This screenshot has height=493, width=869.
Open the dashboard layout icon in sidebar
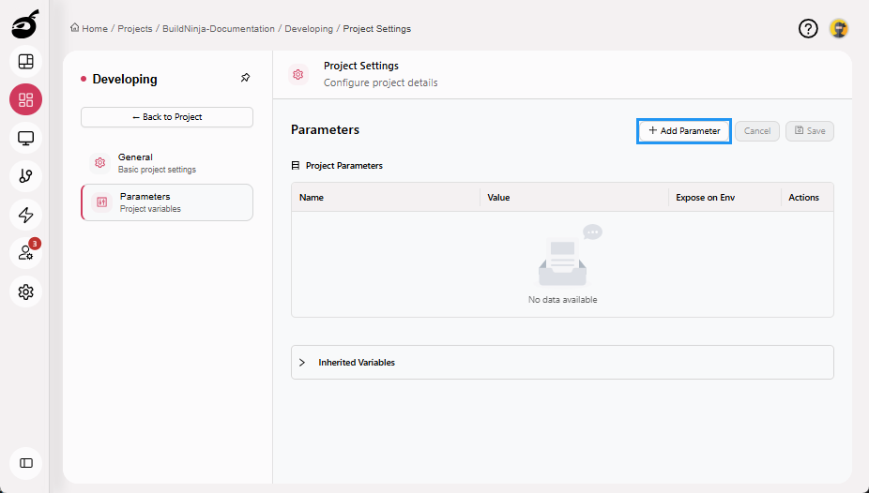pyautogui.click(x=26, y=62)
